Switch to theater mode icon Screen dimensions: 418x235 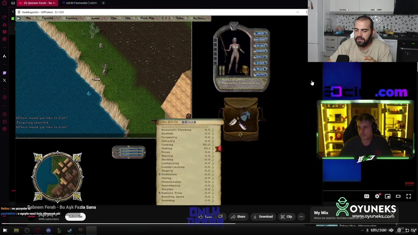(398, 196)
